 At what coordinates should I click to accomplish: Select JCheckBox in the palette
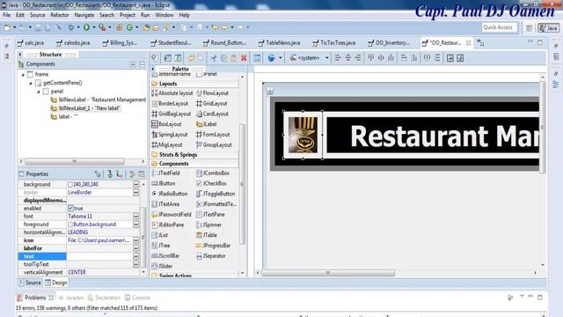[x=211, y=183]
